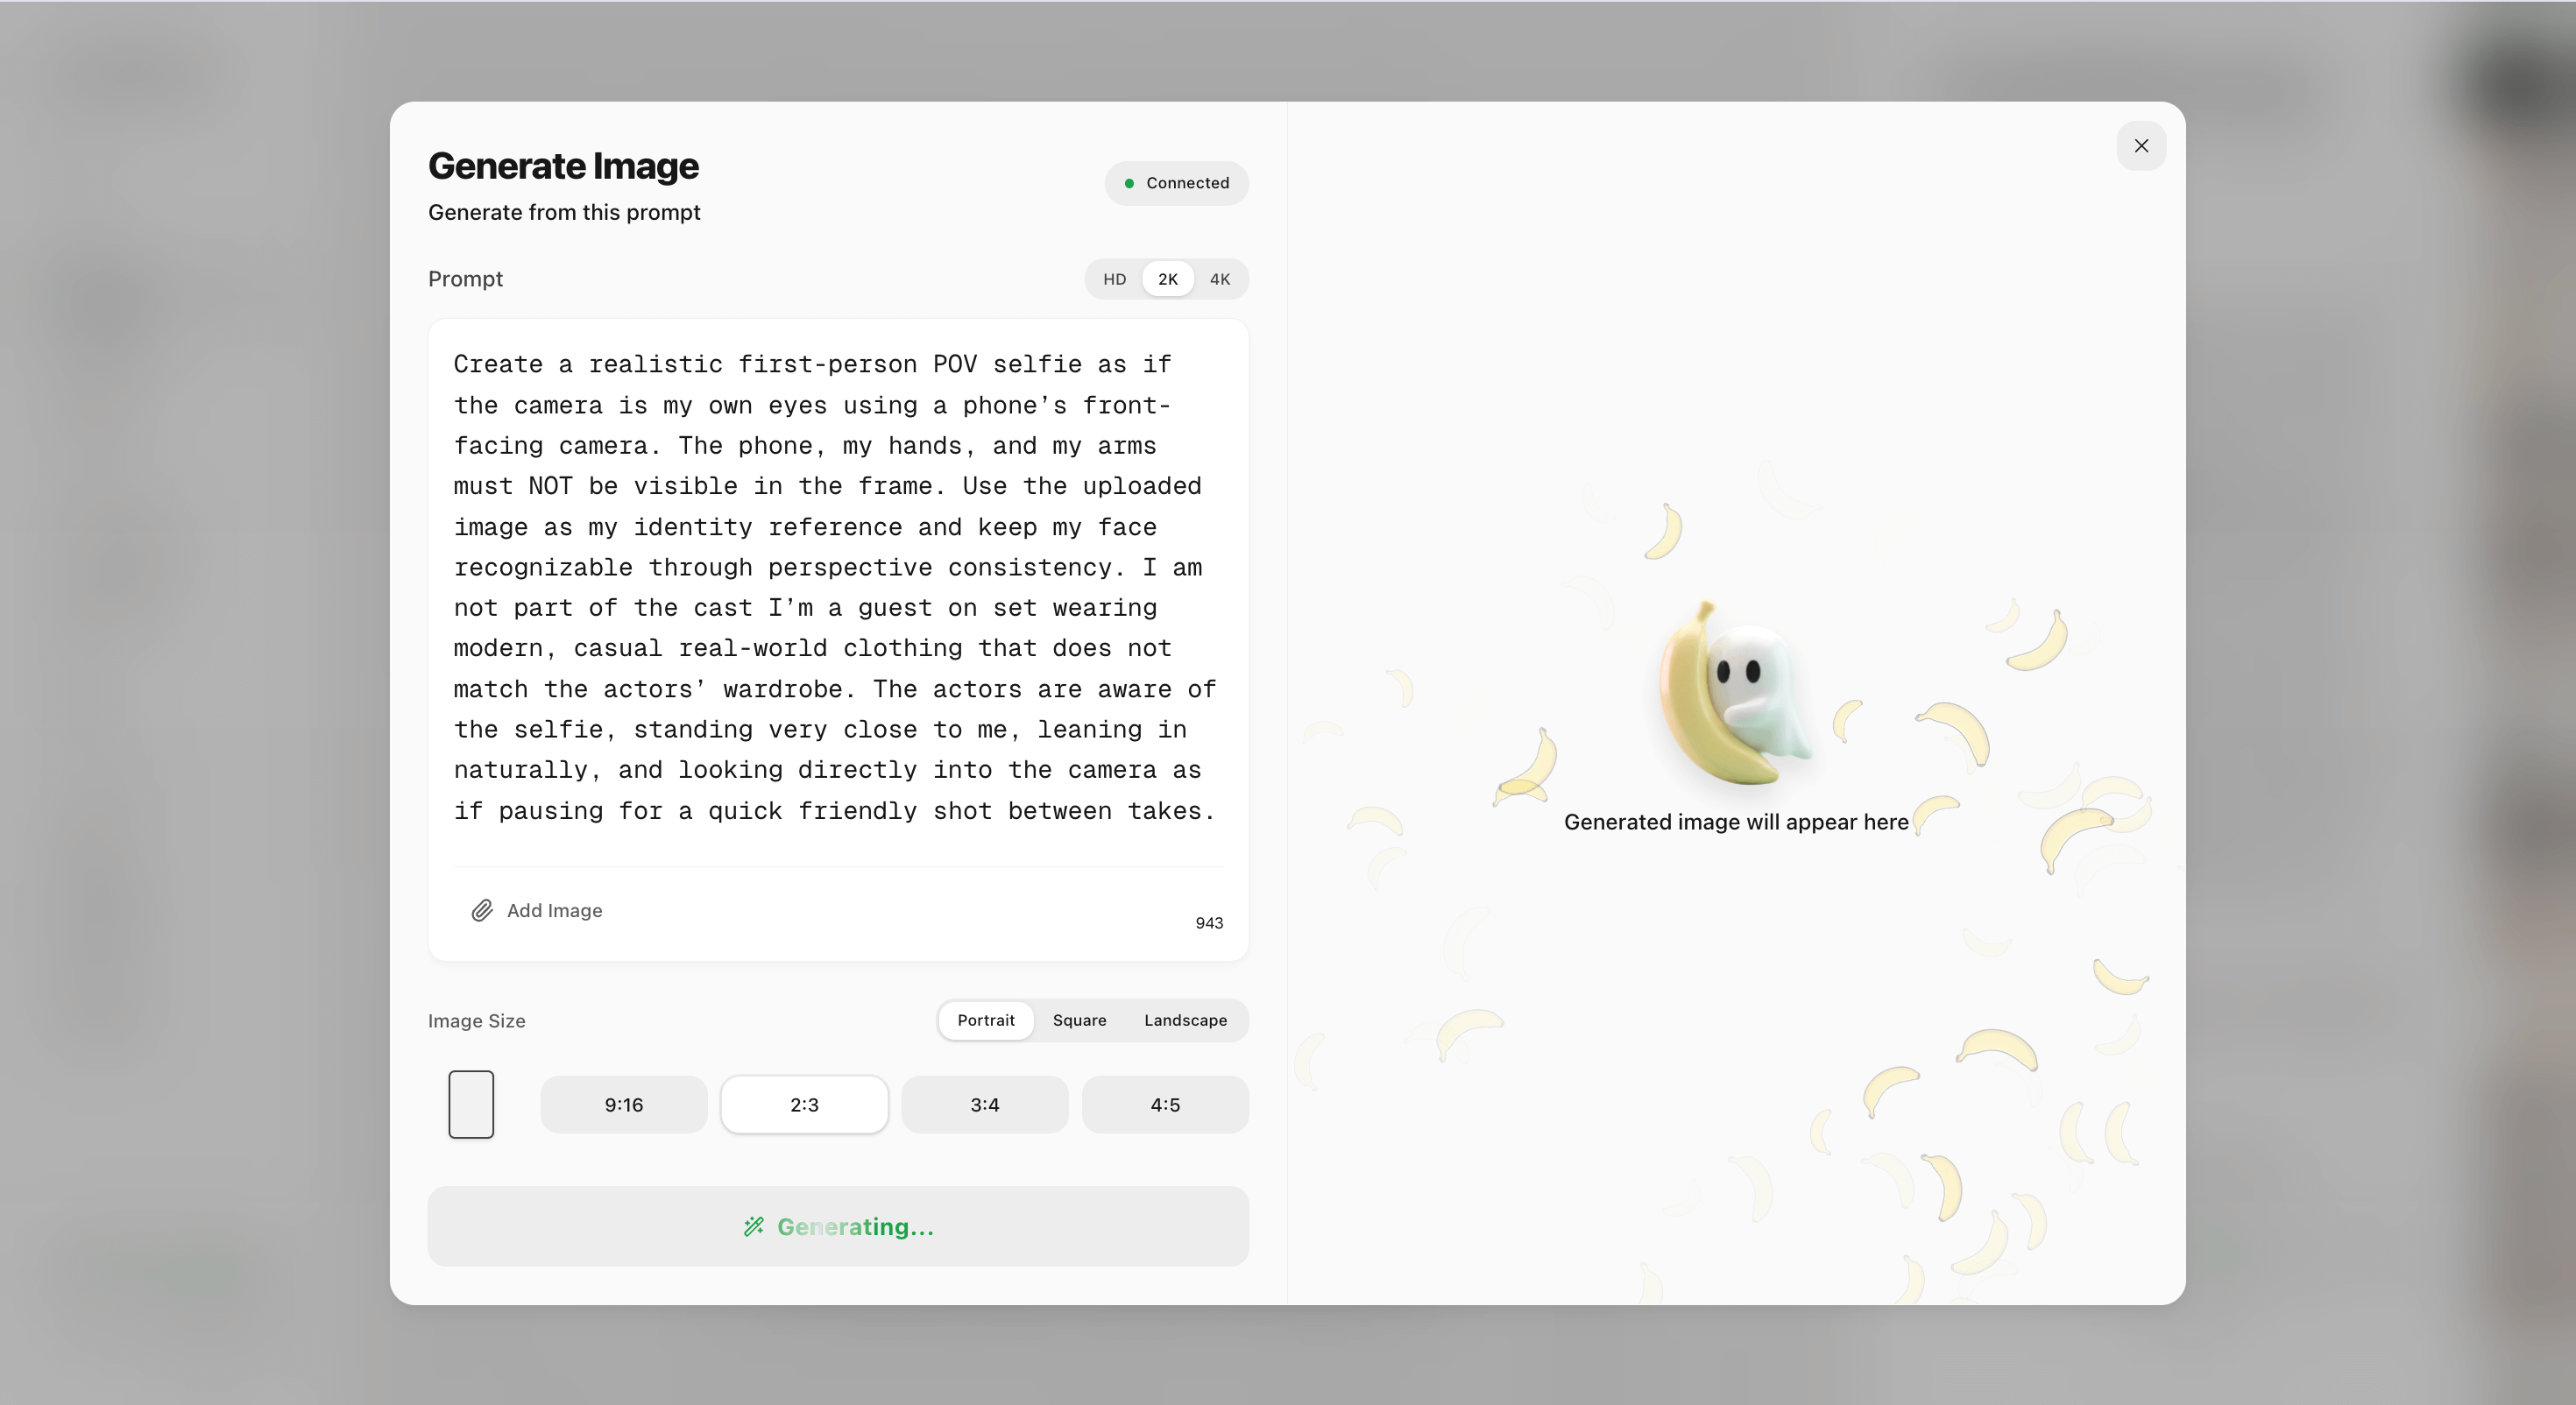Click the magic wand icon on Generating button

pyautogui.click(x=754, y=1227)
